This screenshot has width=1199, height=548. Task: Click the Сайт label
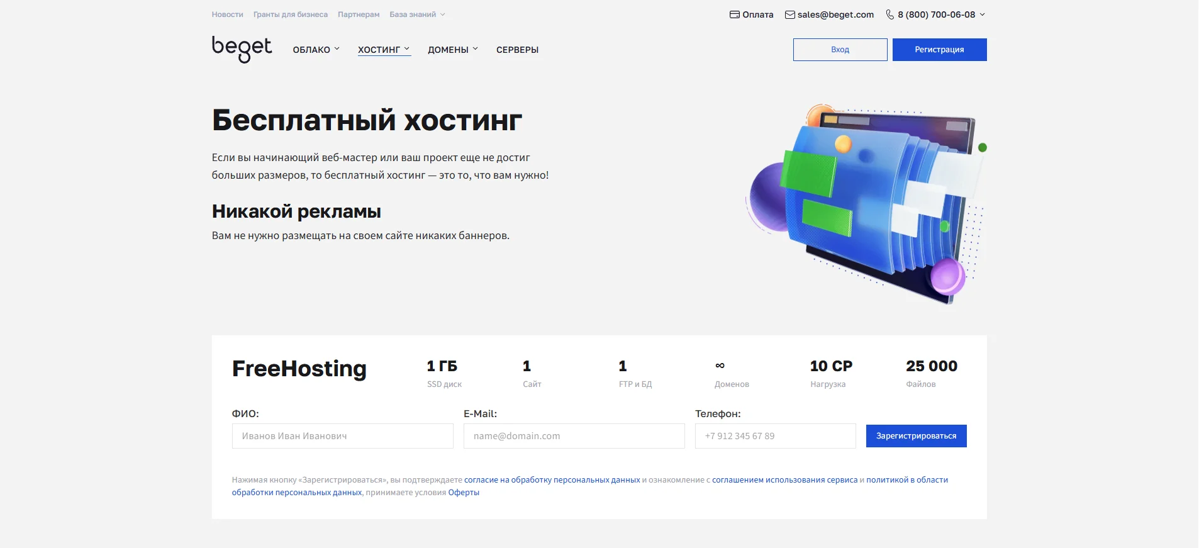tap(532, 384)
